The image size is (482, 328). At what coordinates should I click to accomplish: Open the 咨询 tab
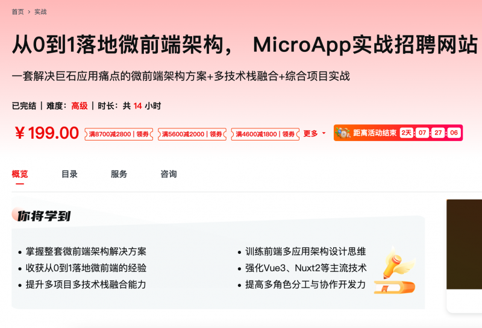pyautogui.click(x=169, y=174)
